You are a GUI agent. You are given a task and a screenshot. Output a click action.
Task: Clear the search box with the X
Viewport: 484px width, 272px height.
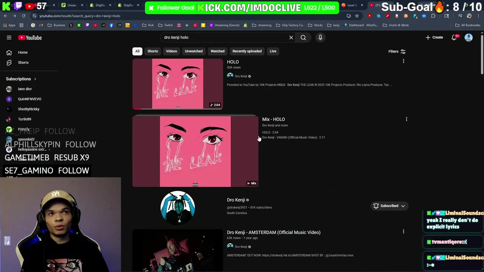pos(291,37)
